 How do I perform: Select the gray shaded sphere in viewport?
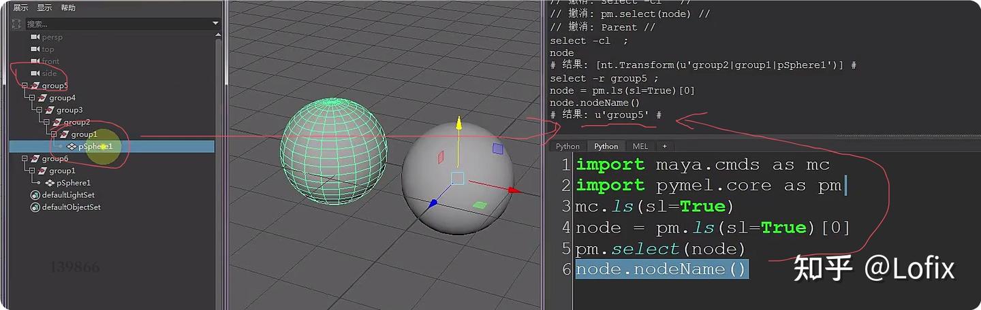(x=458, y=178)
